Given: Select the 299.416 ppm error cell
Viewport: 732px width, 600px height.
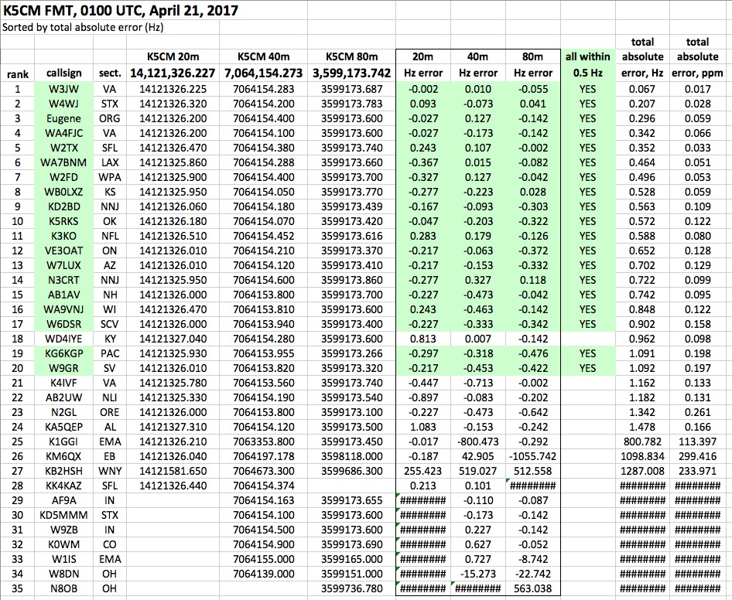Looking at the screenshot, I should pos(697,456).
